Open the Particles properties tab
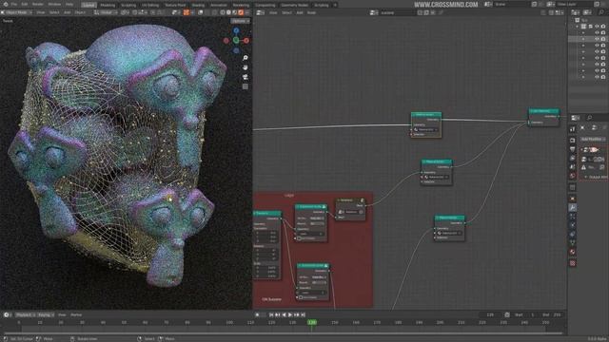This screenshot has width=609, height=342. pyautogui.click(x=573, y=217)
